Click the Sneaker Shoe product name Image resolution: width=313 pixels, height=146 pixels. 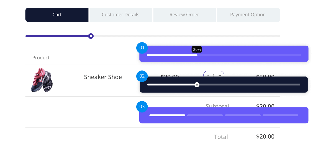103,77
